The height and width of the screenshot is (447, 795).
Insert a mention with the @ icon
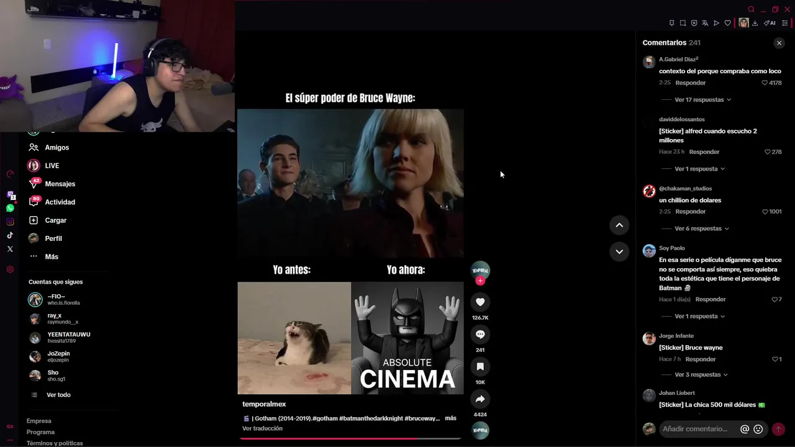(x=745, y=429)
